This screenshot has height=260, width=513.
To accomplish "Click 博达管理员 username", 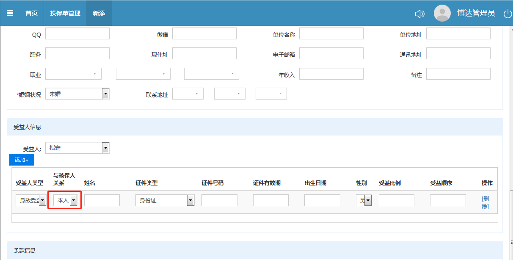I will pos(476,13).
